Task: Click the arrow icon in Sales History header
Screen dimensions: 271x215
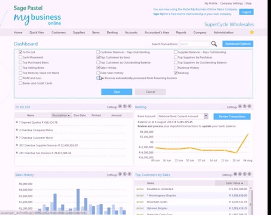Action: pyautogui.click(x=120, y=174)
